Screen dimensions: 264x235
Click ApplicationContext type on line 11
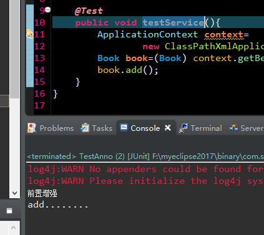click(x=148, y=34)
